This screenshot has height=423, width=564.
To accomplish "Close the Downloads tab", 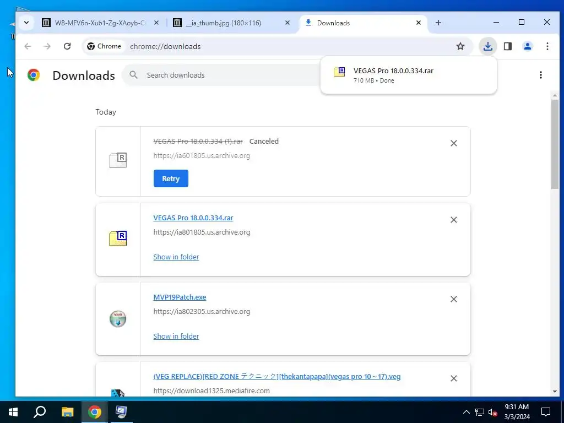I will 419,23.
